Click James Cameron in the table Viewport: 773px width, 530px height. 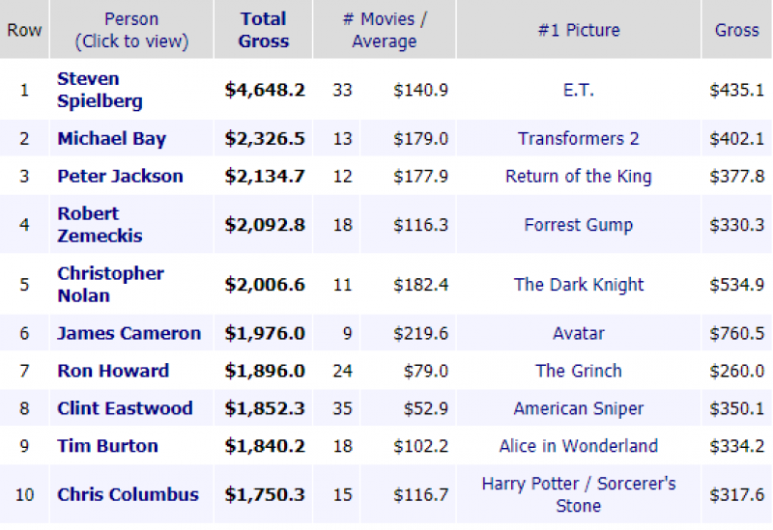coord(129,334)
